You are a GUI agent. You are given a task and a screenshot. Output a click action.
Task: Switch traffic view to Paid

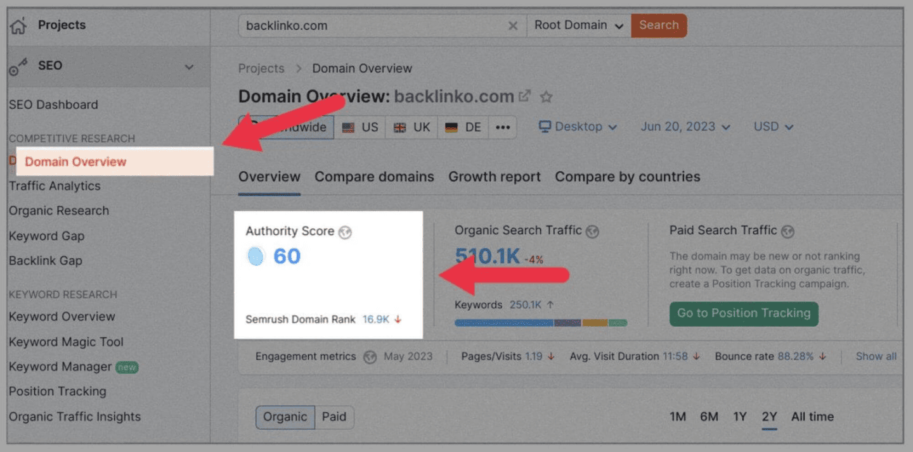point(334,417)
